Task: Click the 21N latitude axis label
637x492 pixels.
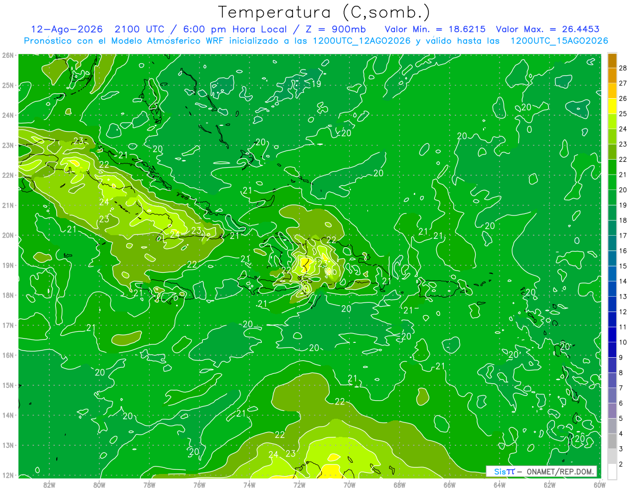Action: point(7,205)
